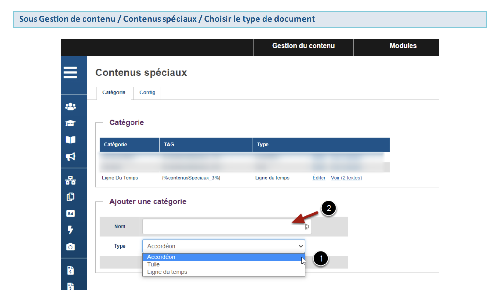Select the graduation cap icon
The width and height of the screenshot is (501, 300).
point(70,123)
